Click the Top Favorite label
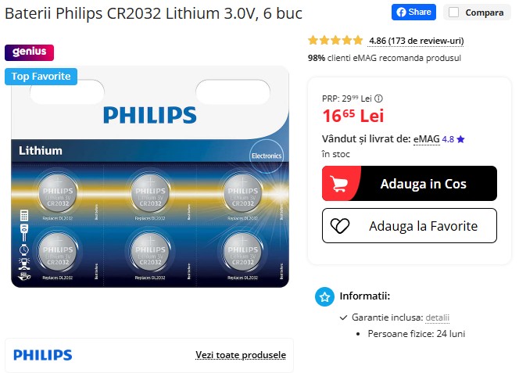519x373 pixels. coord(41,77)
